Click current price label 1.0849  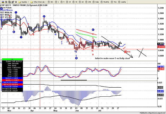click(x=161, y=44)
